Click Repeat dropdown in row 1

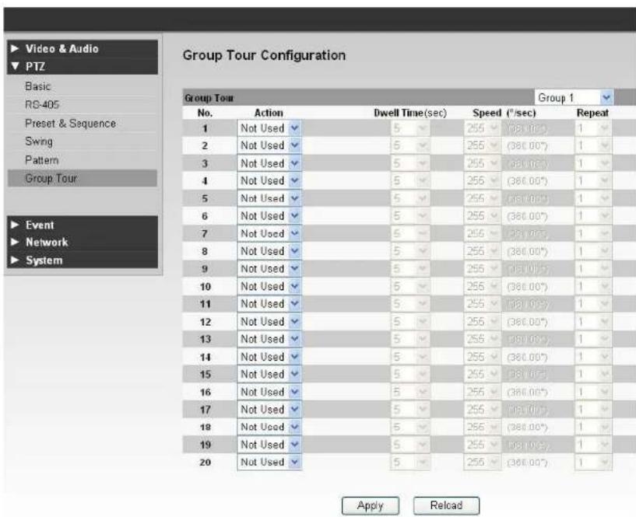click(593, 128)
